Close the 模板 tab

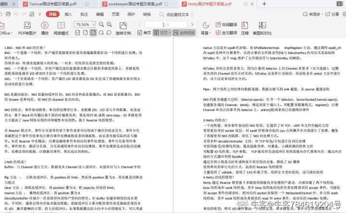click(x=13, y=4)
